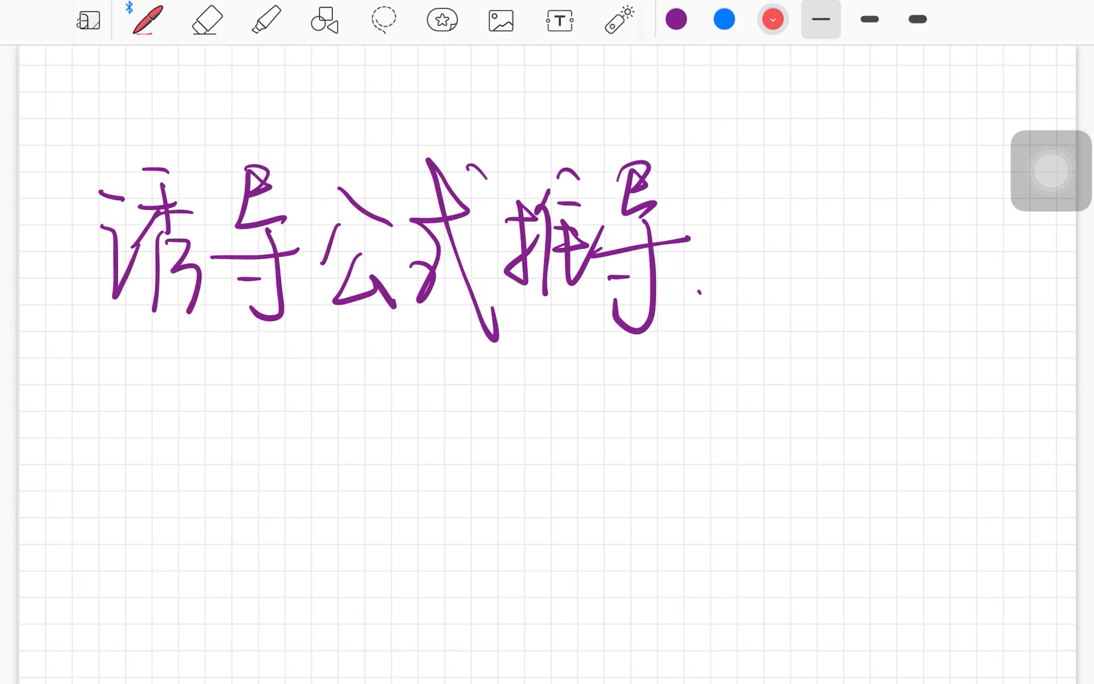The image size is (1094, 684).
Task: Open the Stickers tool
Action: click(x=442, y=20)
